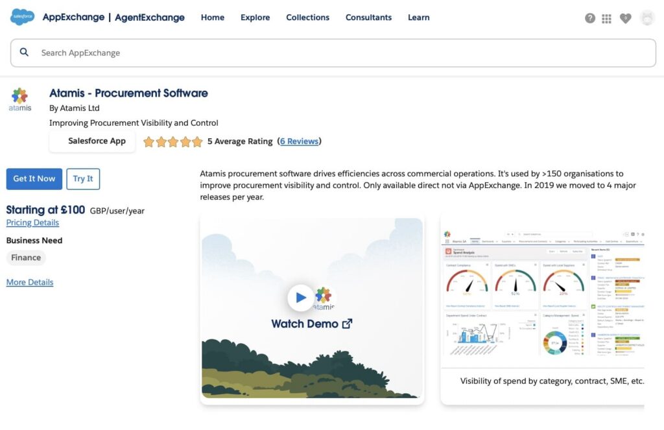
Task: Open the Explore menu
Action: (x=255, y=18)
